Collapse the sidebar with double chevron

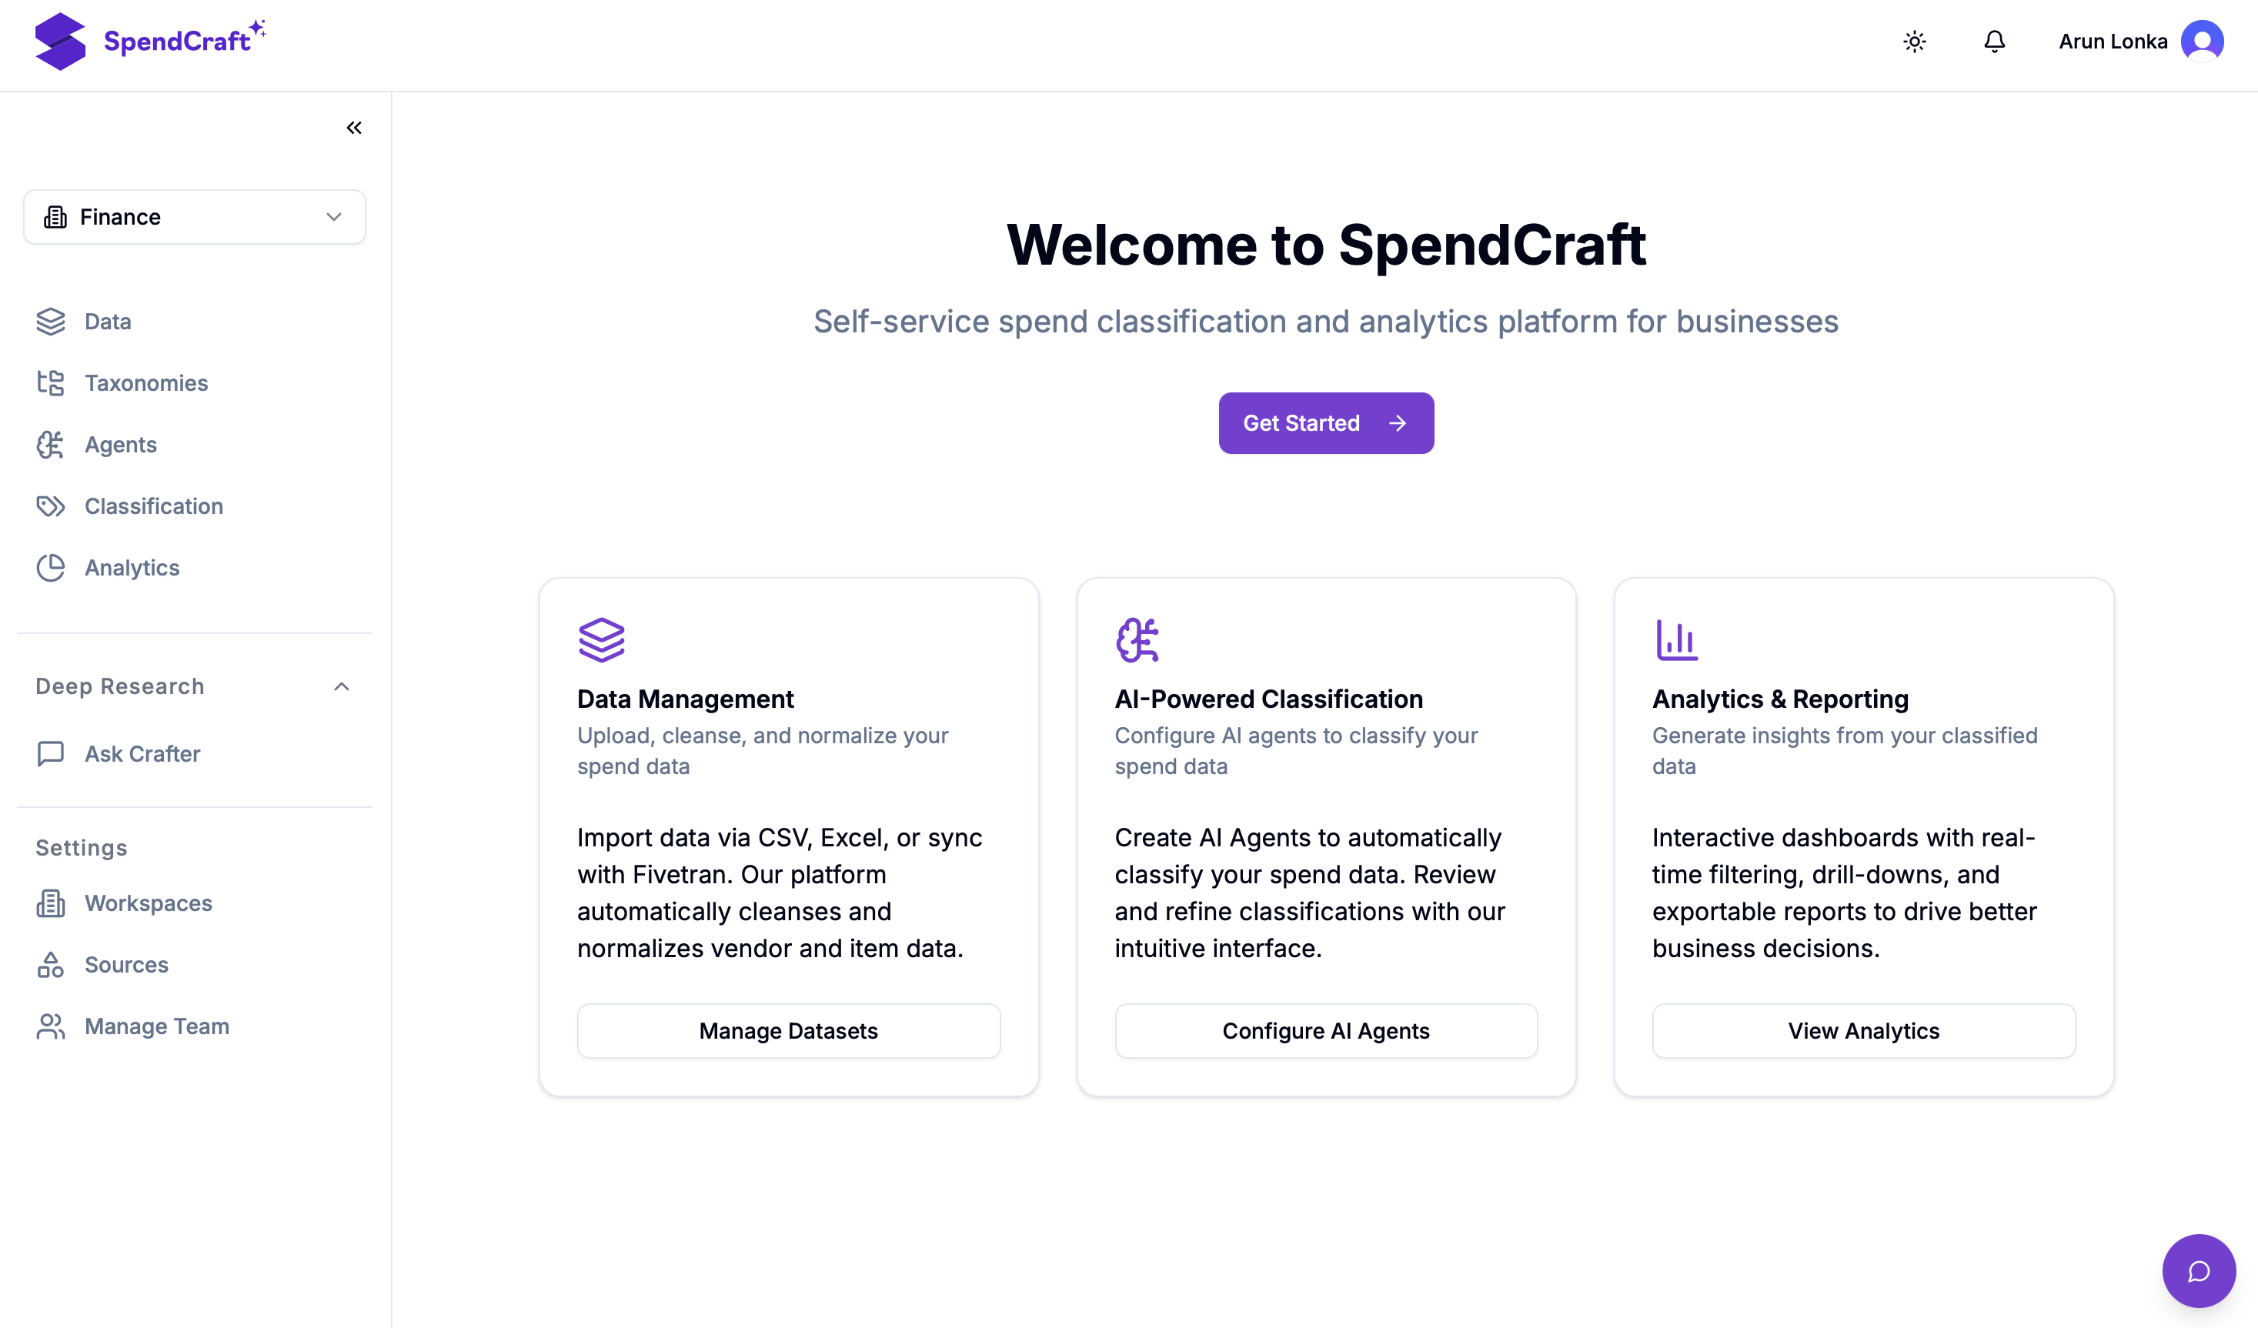click(x=354, y=127)
